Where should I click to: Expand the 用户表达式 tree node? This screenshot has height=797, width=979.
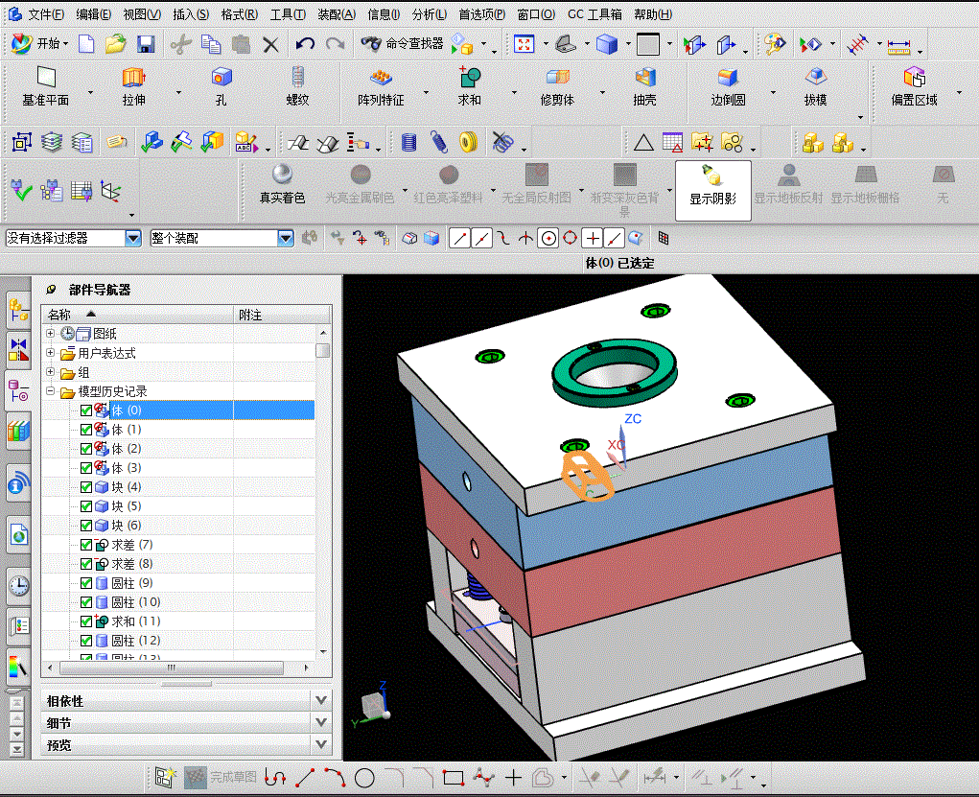(51, 353)
